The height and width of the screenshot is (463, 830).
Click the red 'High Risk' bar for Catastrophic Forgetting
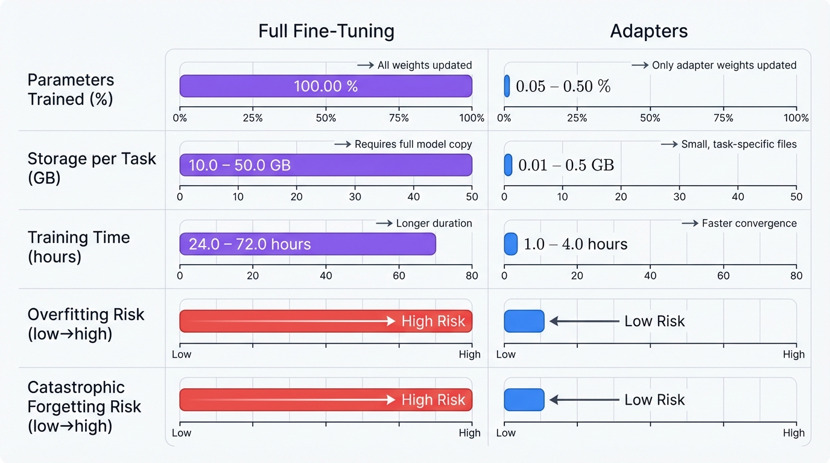[326, 399]
